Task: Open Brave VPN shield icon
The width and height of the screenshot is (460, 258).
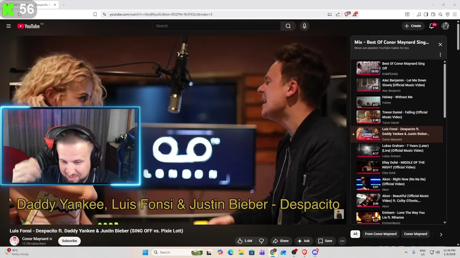Action: tap(447, 14)
